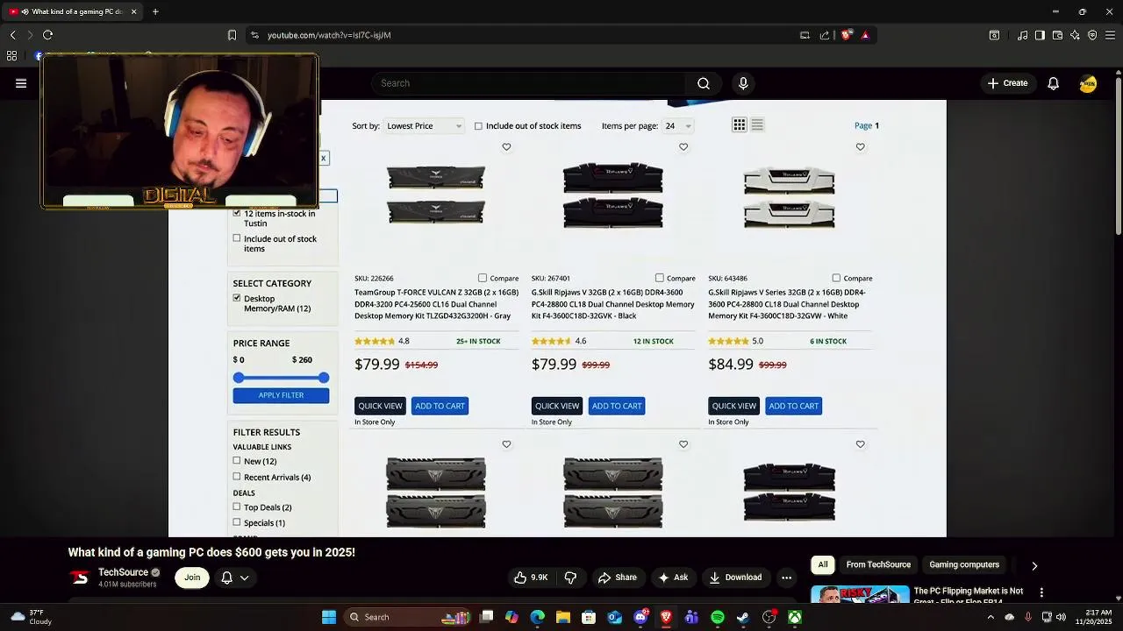Check the Top Deals (2) filter

(237, 507)
